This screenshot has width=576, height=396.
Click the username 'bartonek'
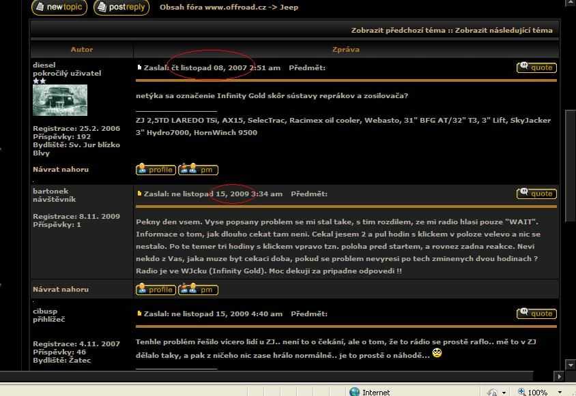[51, 191]
